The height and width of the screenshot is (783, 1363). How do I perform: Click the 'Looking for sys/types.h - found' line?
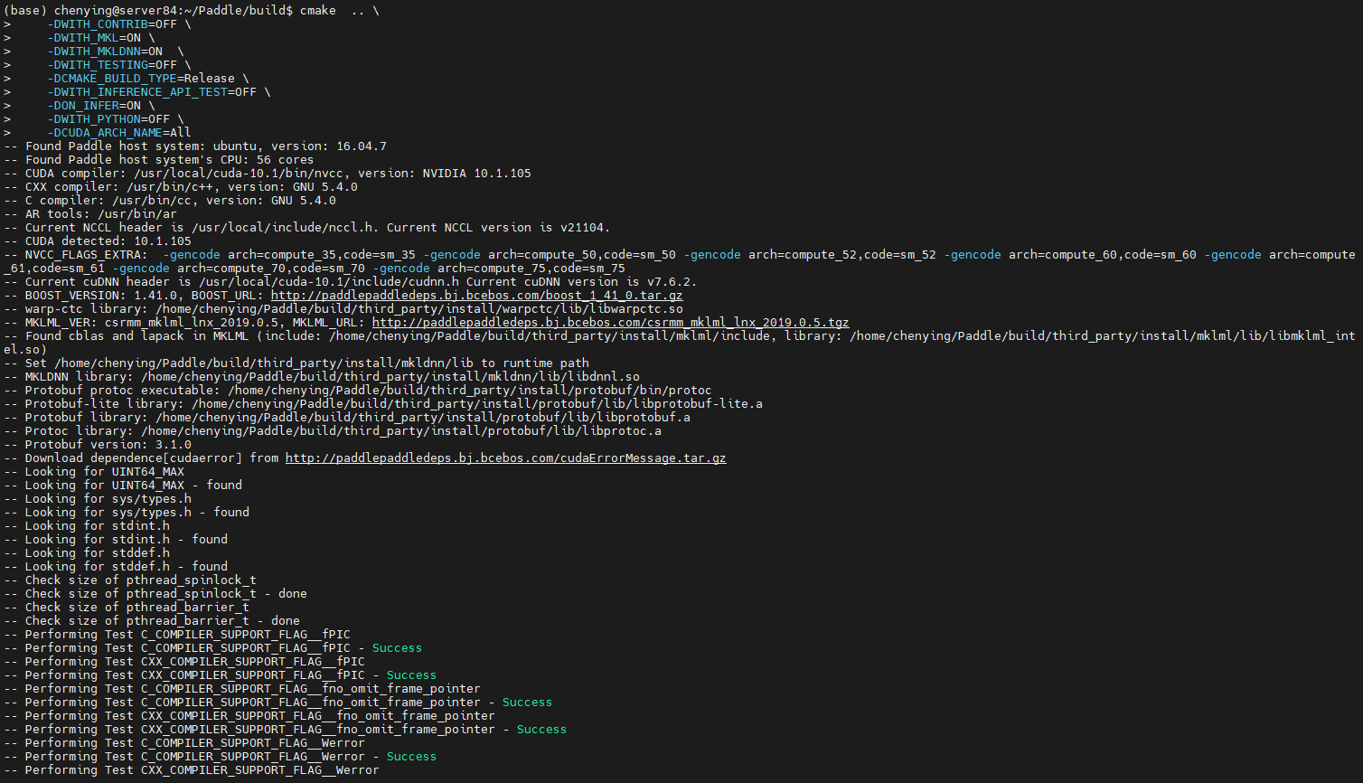click(127, 513)
